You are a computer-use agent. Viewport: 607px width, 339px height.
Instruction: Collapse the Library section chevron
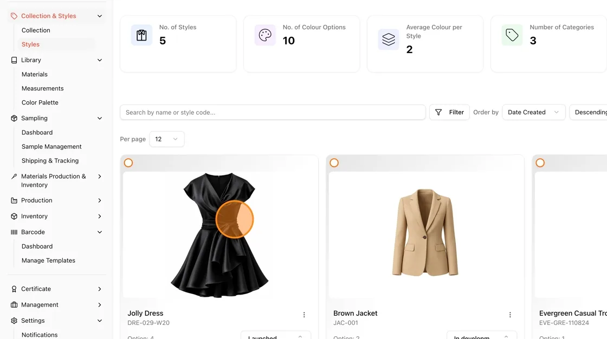tap(100, 60)
